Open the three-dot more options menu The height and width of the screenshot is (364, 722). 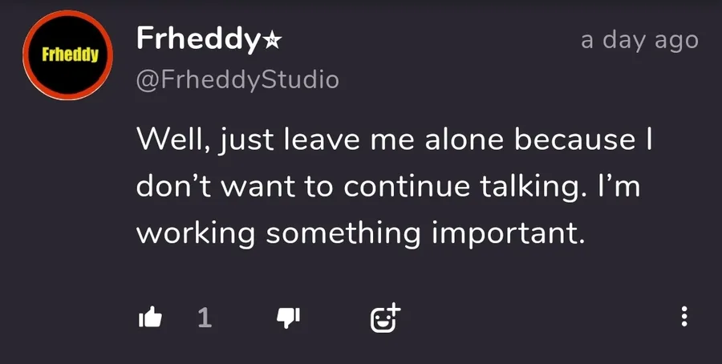pyautogui.click(x=683, y=317)
